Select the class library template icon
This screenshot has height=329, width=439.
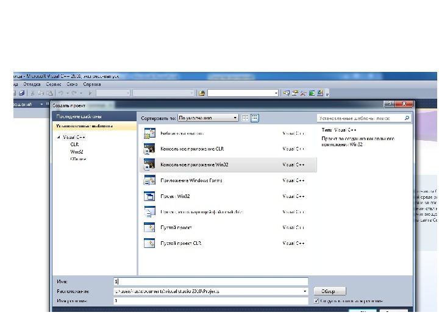149,133
